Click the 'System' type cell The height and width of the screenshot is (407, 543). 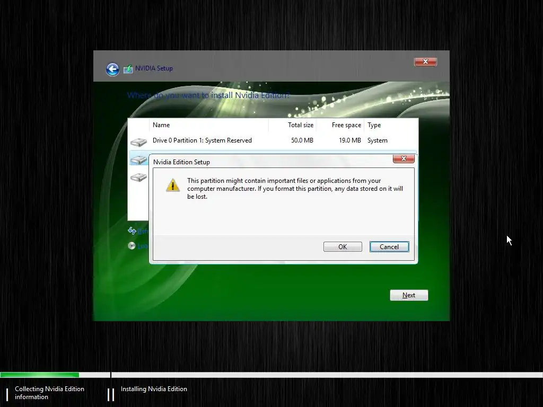click(x=378, y=140)
